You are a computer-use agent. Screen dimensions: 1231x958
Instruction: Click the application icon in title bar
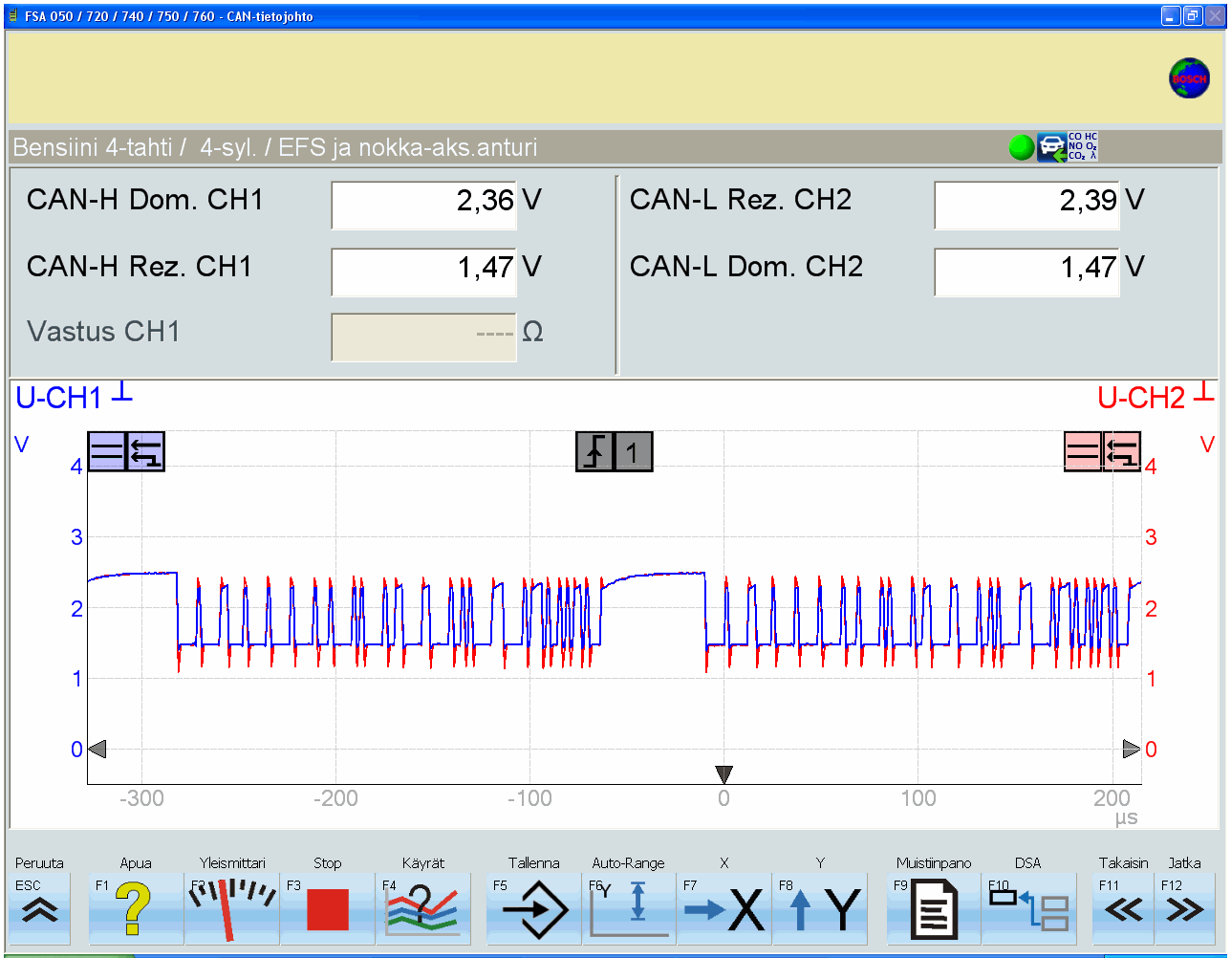coord(12,16)
